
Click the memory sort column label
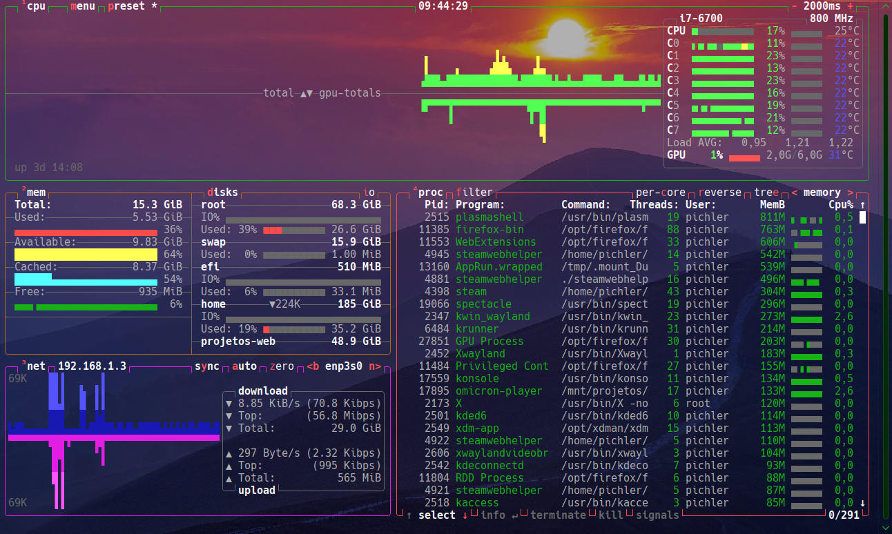click(x=822, y=192)
